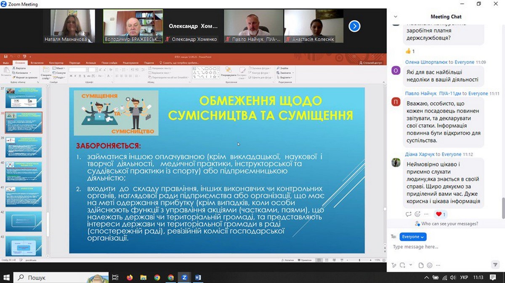The width and height of the screenshot is (505, 283).
Task: Open the Вставлення tab in PowerPoint ribbon
Action: [x=37, y=63]
